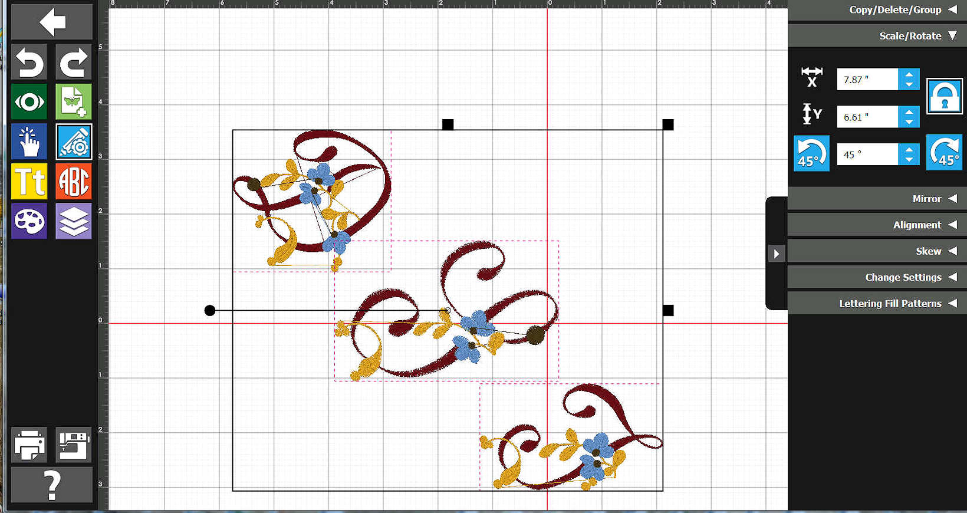The width and height of the screenshot is (967, 513).
Task: Decrease the X width value
Action: pyautogui.click(x=909, y=85)
